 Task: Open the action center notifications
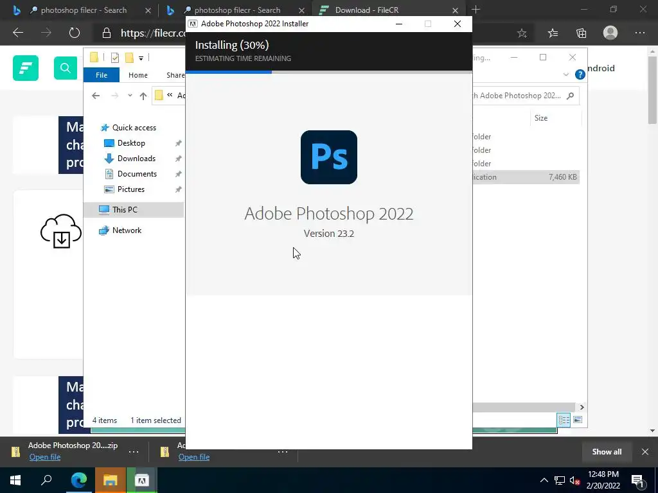click(x=637, y=480)
